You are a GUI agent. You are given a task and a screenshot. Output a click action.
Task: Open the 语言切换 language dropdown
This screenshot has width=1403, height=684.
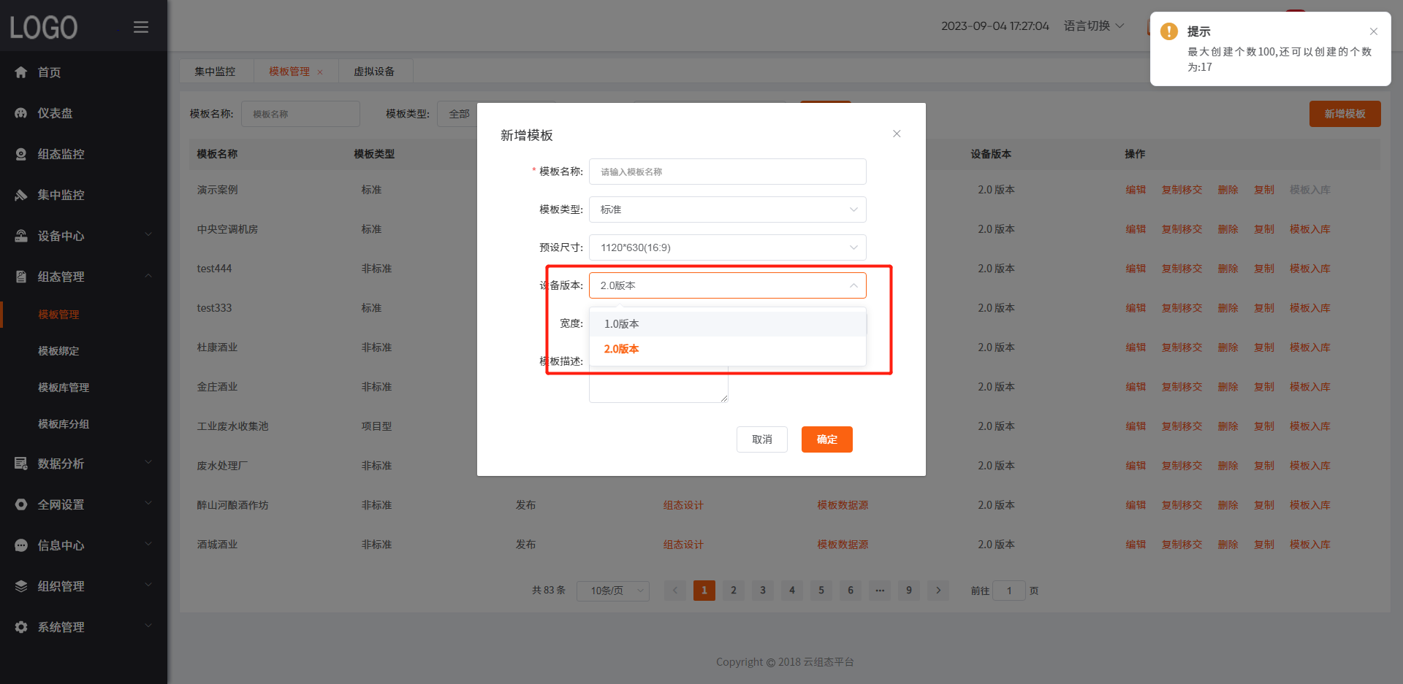(x=1094, y=26)
